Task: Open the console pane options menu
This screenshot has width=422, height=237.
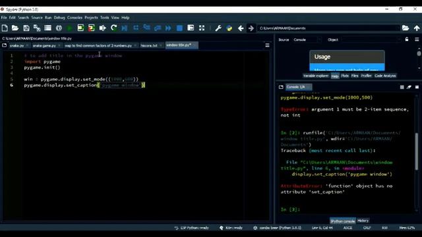Action: click(417, 87)
